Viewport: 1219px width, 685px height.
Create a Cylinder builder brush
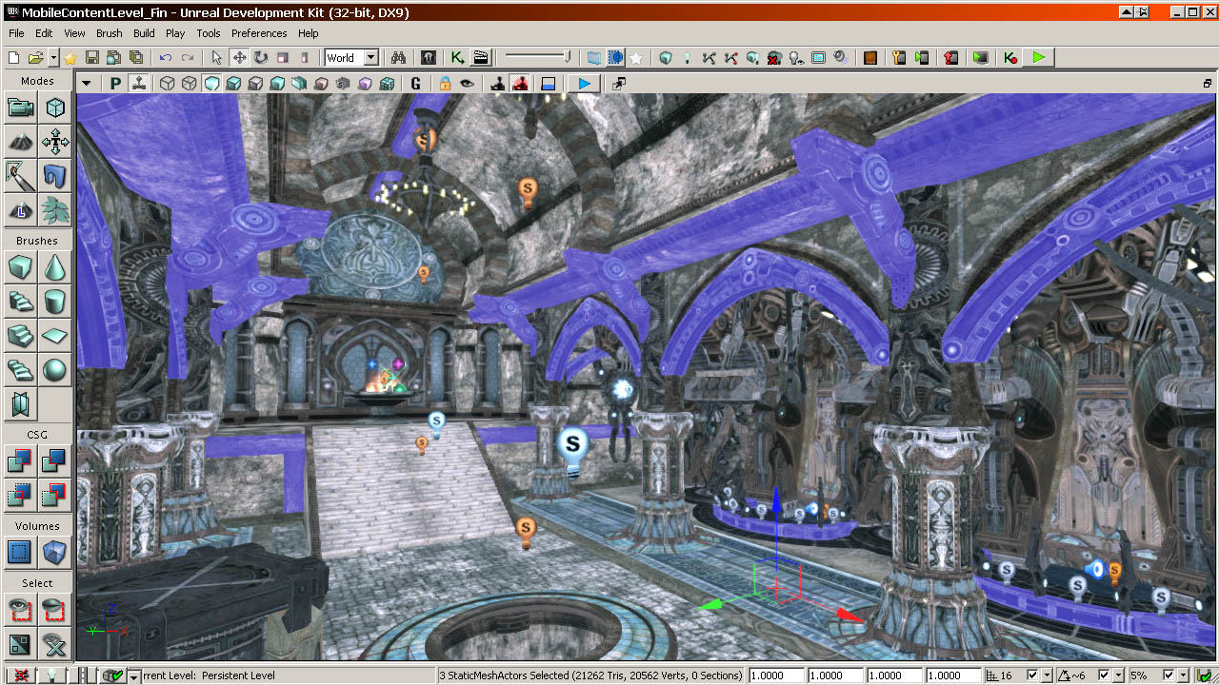pyautogui.click(x=55, y=302)
